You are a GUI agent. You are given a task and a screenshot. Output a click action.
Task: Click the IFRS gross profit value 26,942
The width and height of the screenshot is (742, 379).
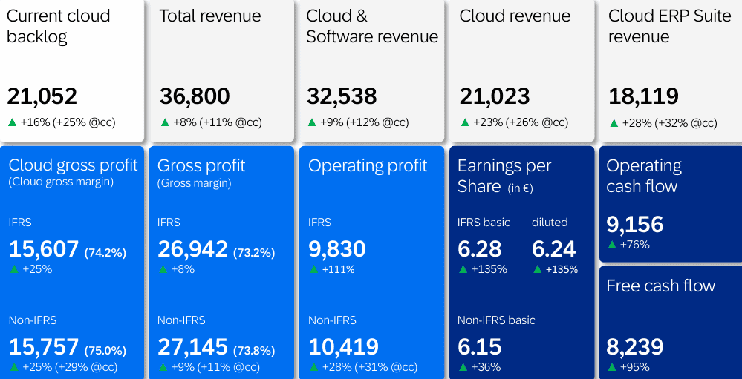pos(192,250)
